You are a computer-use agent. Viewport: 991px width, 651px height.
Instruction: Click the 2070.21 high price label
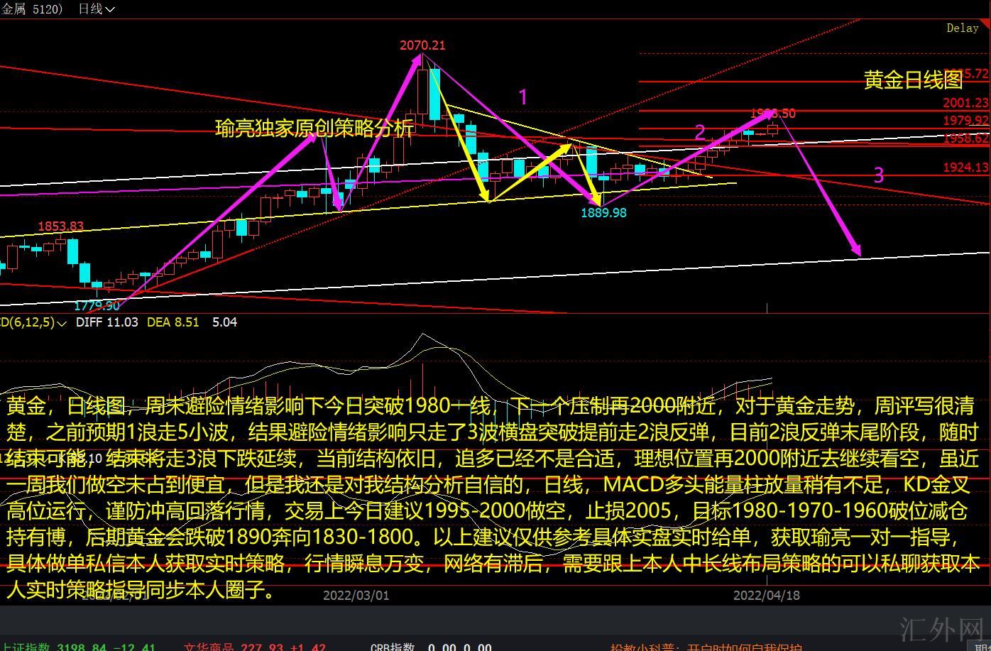coord(422,45)
